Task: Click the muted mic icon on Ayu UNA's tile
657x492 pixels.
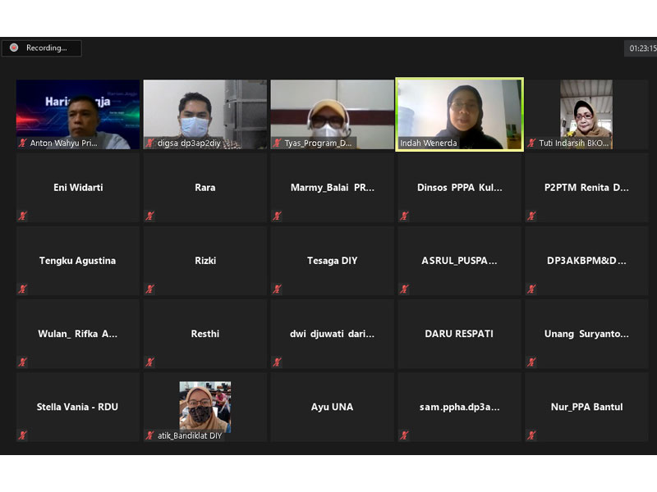Action: pos(278,435)
